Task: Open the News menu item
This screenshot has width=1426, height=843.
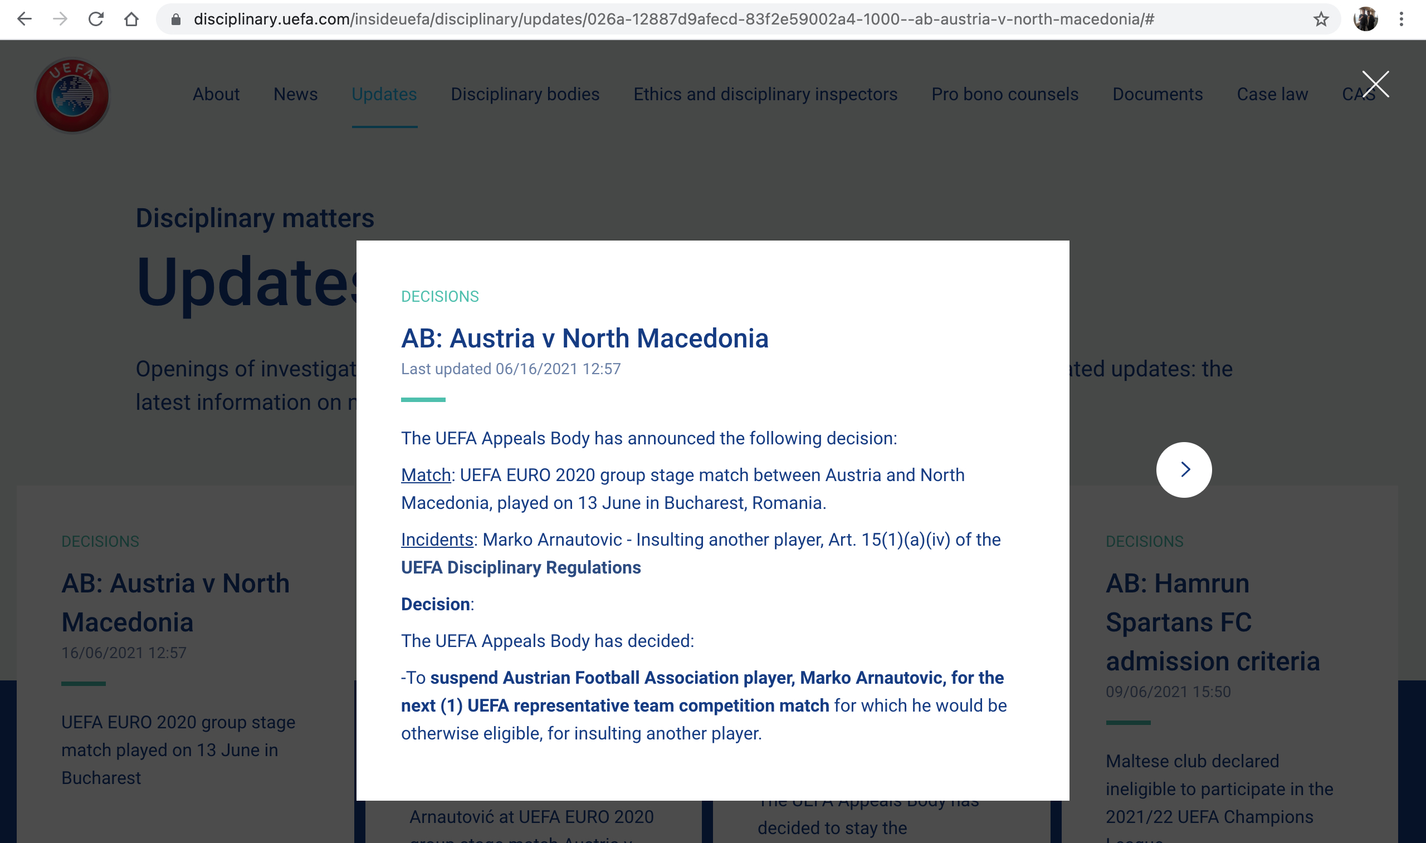Action: (x=295, y=94)
